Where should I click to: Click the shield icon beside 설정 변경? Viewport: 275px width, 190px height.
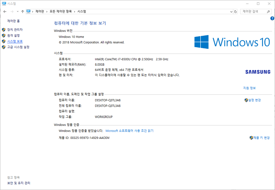coord(246,100)
